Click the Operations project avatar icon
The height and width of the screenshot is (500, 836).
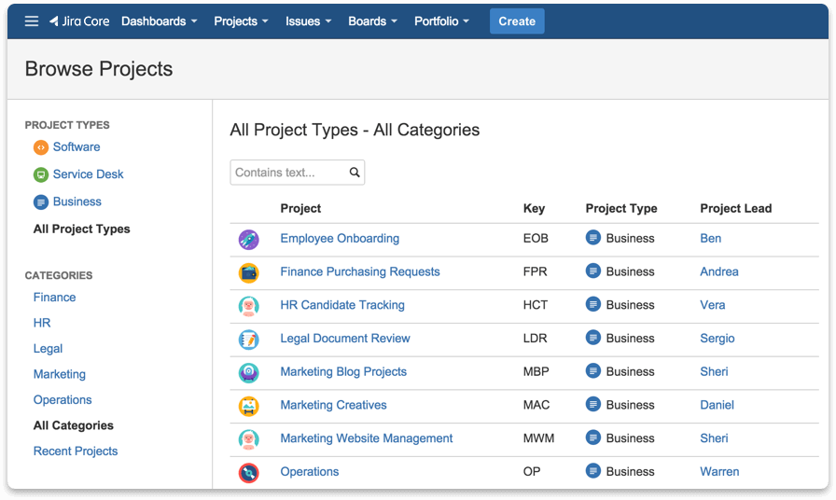tap(248, 472)
